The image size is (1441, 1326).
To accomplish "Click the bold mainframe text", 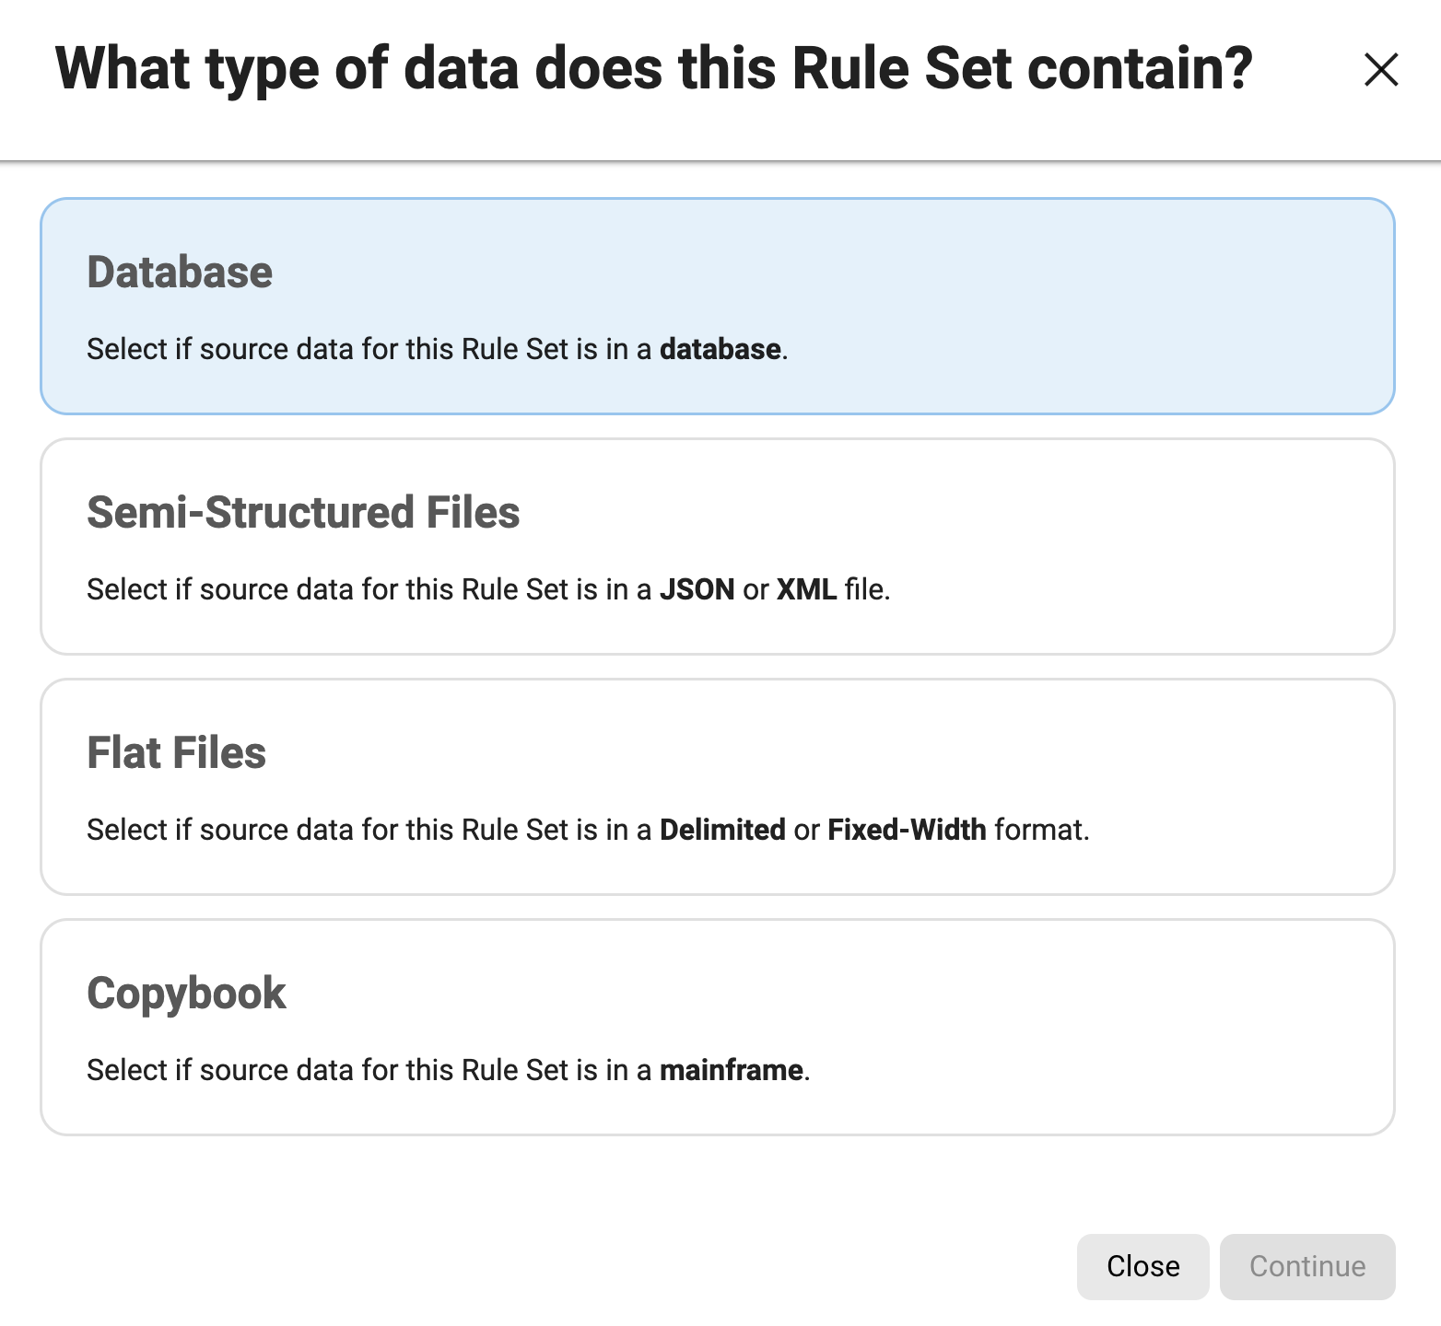I will point(732,1069).
